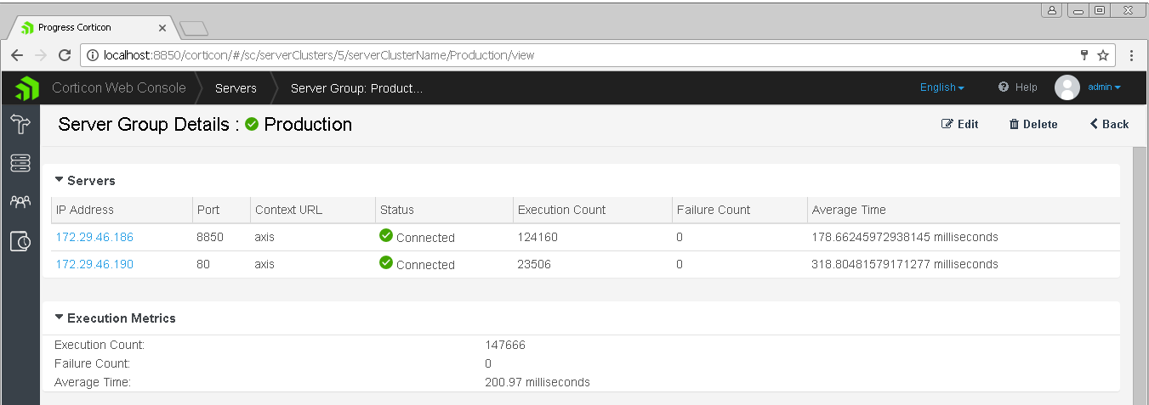The width and height of the screenshot is (1149, 405).
Task: Click the Edit button
Action: pyautogui.click(x=959, y=124)
